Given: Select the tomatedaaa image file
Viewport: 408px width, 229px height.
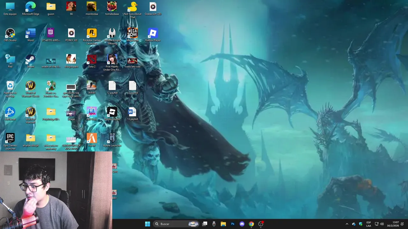Looking at the screenshot, I should point(112,9).
